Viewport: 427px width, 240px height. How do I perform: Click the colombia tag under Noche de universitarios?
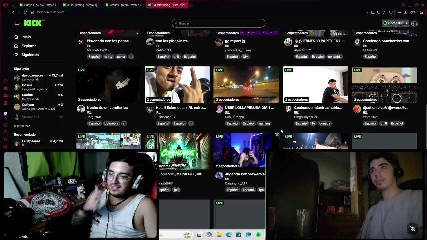pyautogui.click(x=111, y=123)
